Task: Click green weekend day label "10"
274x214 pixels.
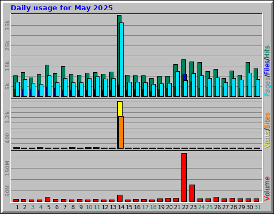Action: coord(89,207)
